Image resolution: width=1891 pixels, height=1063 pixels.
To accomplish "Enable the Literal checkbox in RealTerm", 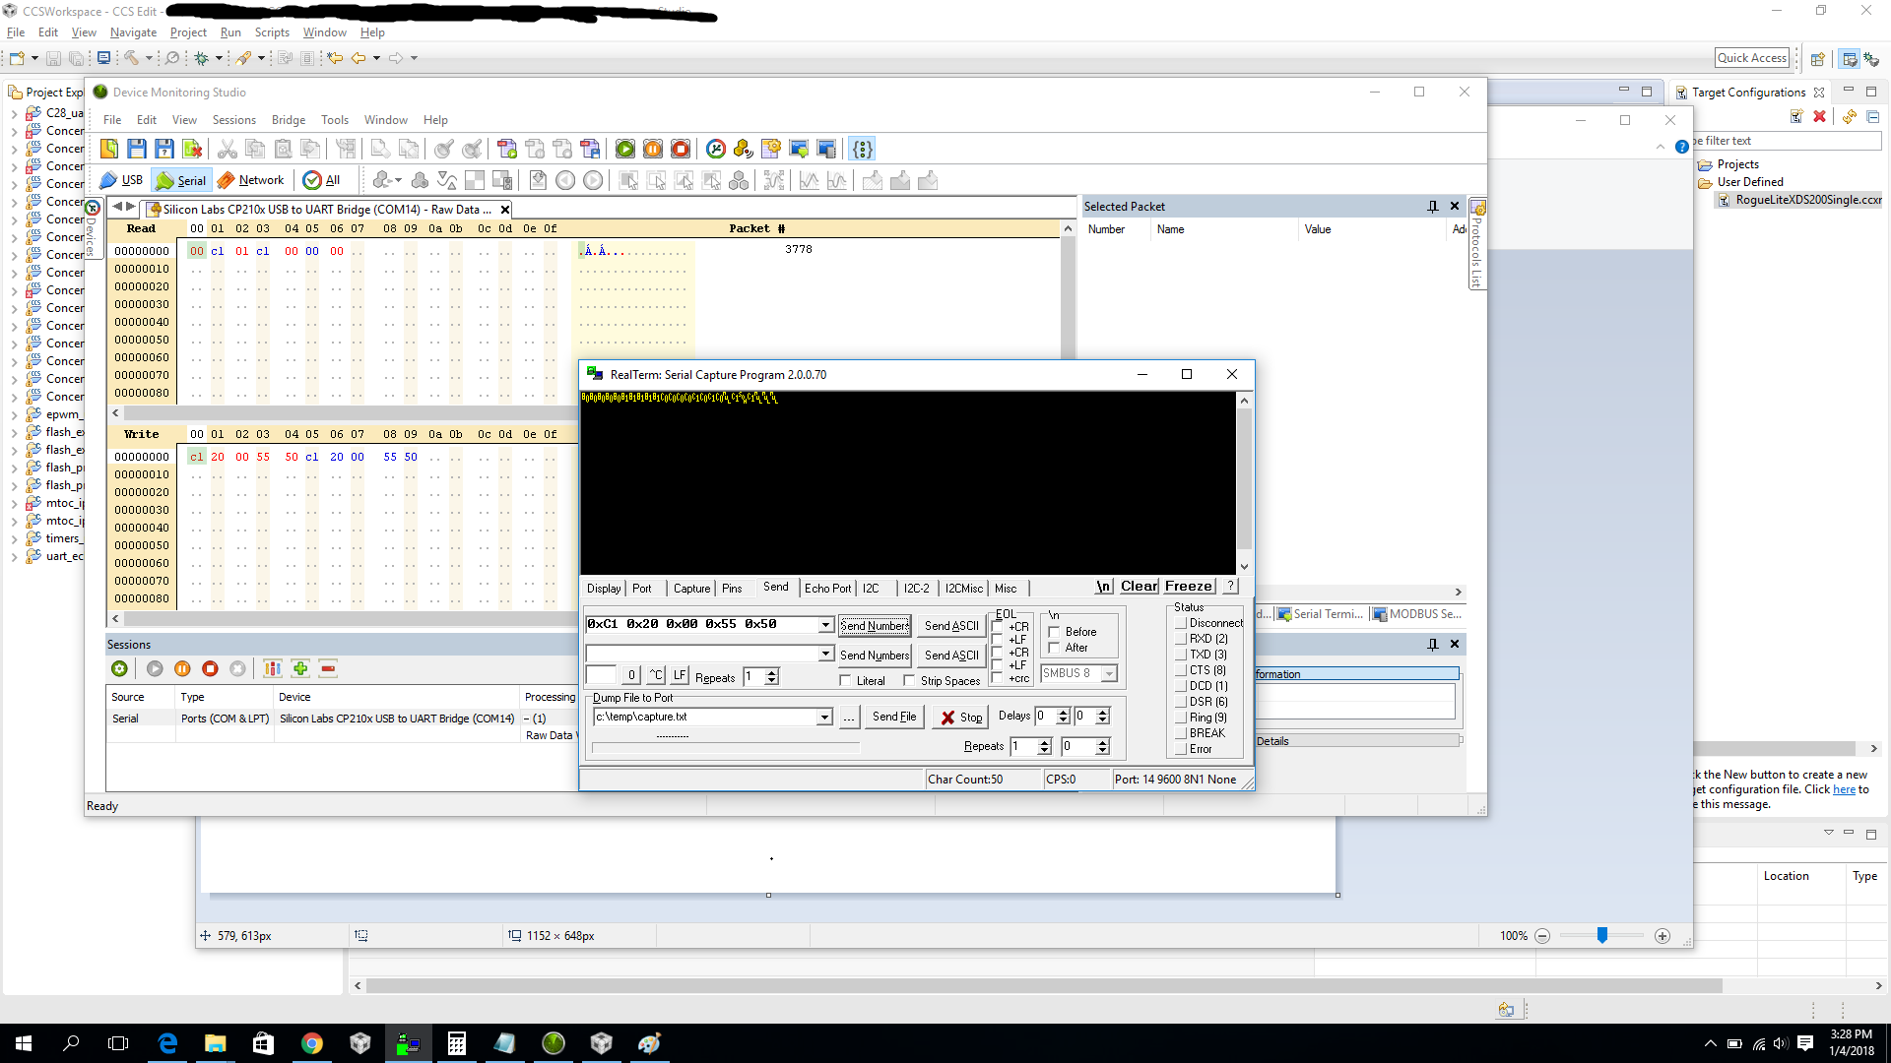I will (845, 681).
